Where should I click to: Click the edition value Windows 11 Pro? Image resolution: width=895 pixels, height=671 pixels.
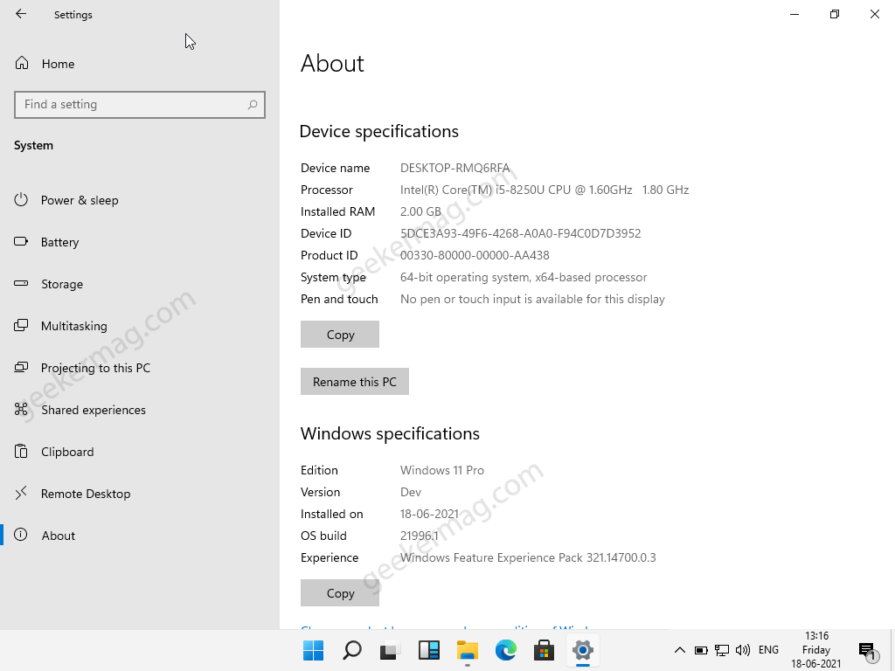tap(441, 470)
